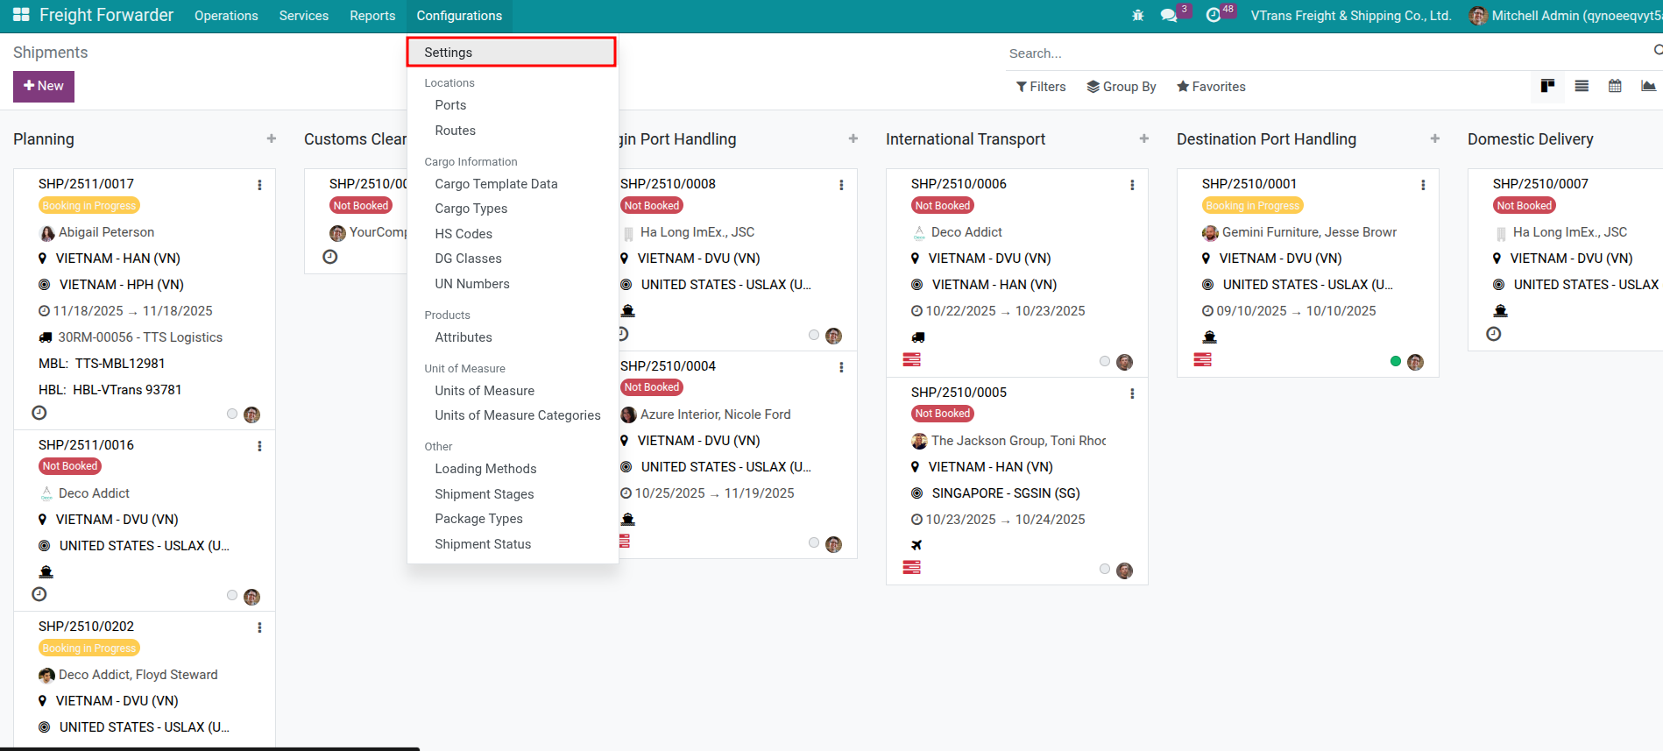This screenshot has width=1663, height=751.
Task: Select the kanban view icon
Action: pos(1548,86)
